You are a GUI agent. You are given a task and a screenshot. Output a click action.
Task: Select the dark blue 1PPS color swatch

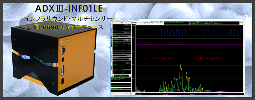pos(111,45)
